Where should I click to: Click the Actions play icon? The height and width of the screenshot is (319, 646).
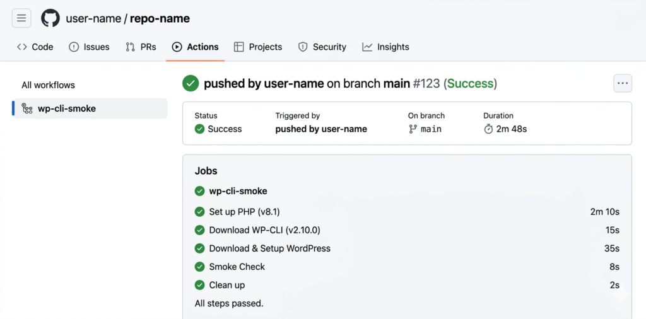(x=177, y=47)
